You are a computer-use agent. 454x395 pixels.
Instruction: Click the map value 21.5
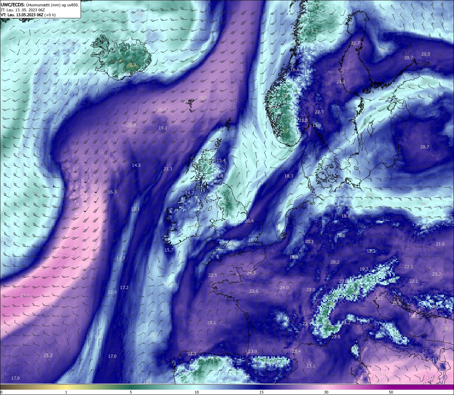(x=426, y=54)
